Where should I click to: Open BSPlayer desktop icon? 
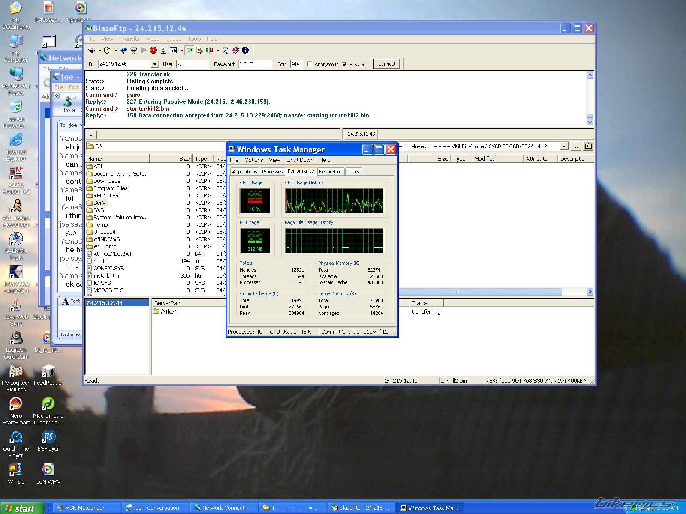(x=48, y=440)
